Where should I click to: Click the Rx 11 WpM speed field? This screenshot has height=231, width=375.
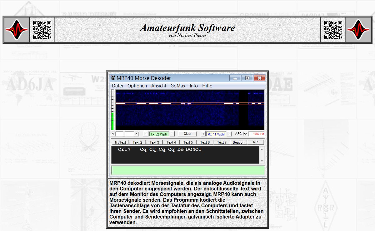[x=216, y=134]
